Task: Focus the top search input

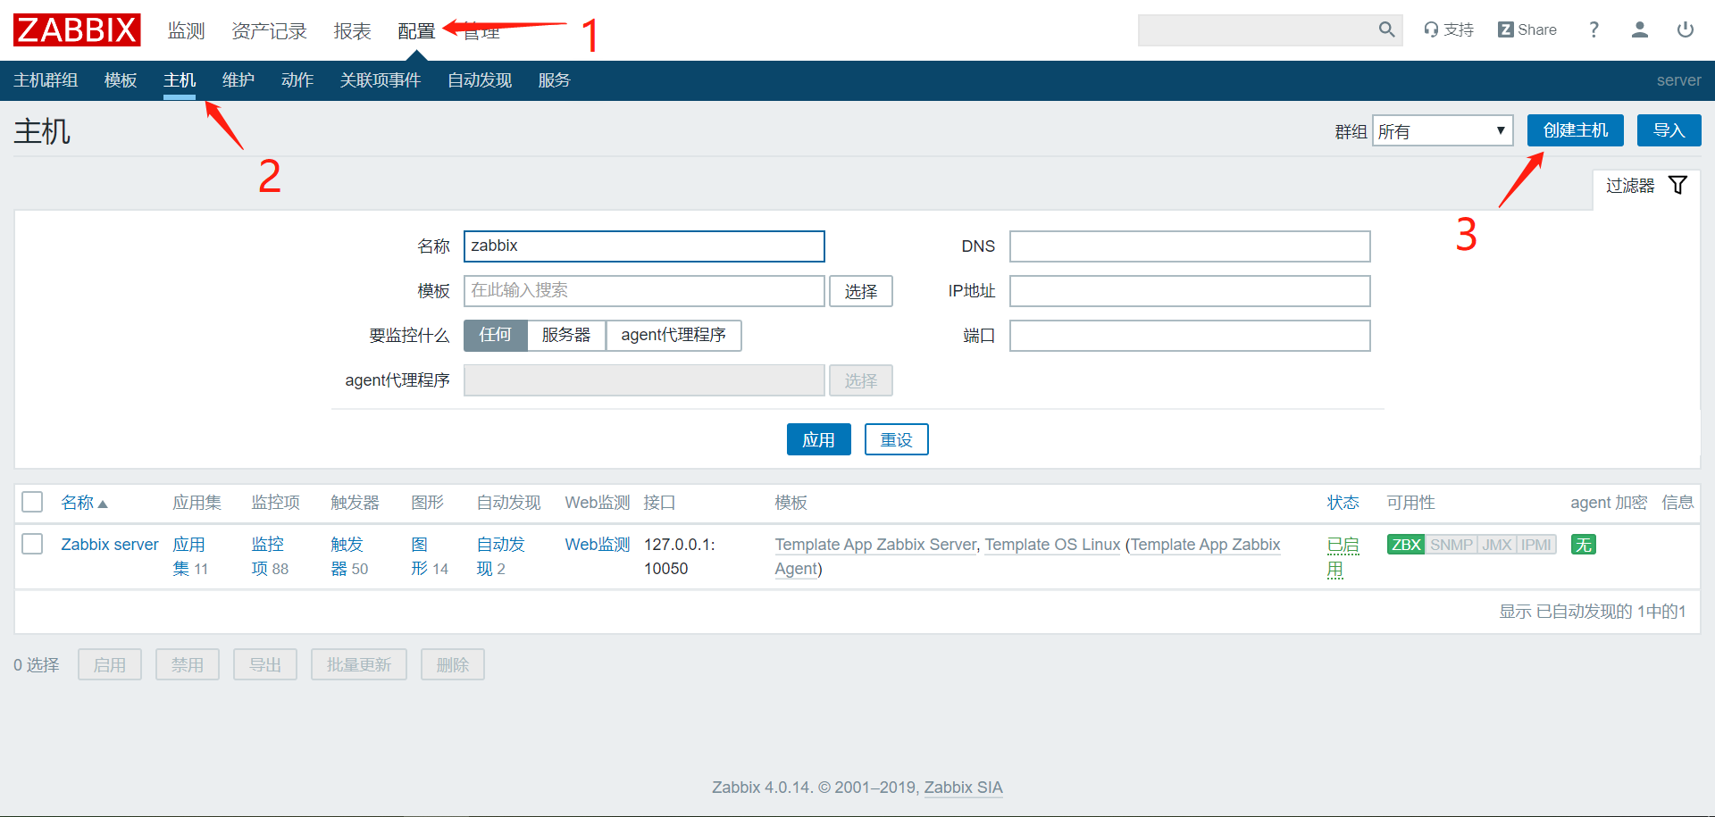Action: [x=1256, y=29]
